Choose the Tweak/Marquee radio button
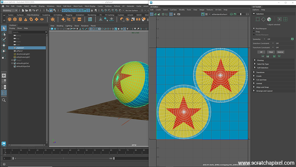 click(254, 35)
